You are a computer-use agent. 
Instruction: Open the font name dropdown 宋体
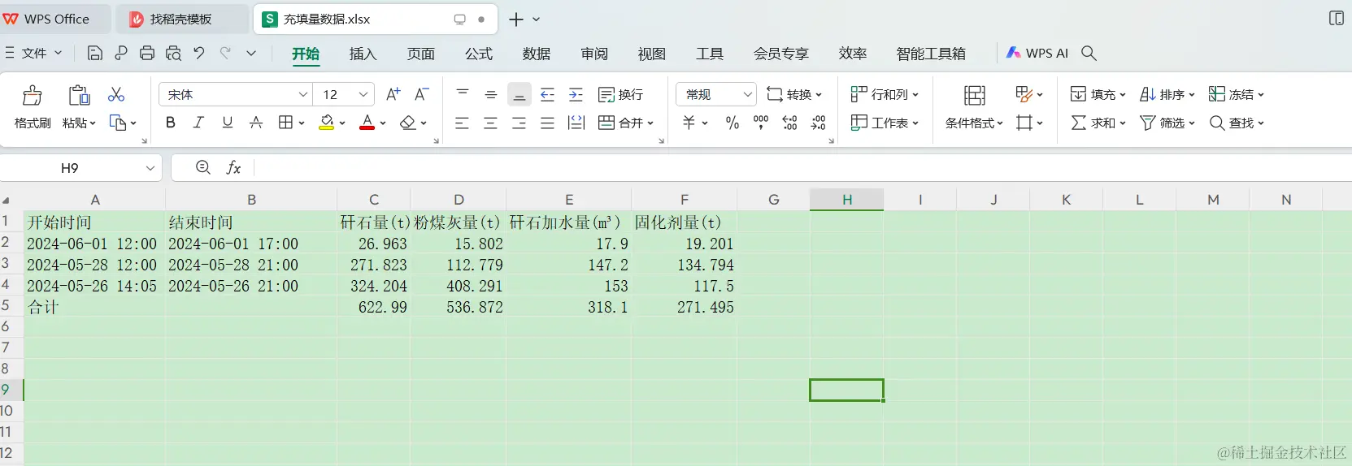click(x=303, y=94)
